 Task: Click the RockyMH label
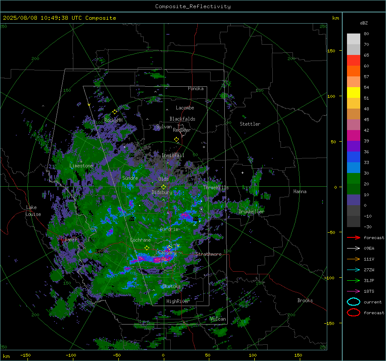pos(113,120)
